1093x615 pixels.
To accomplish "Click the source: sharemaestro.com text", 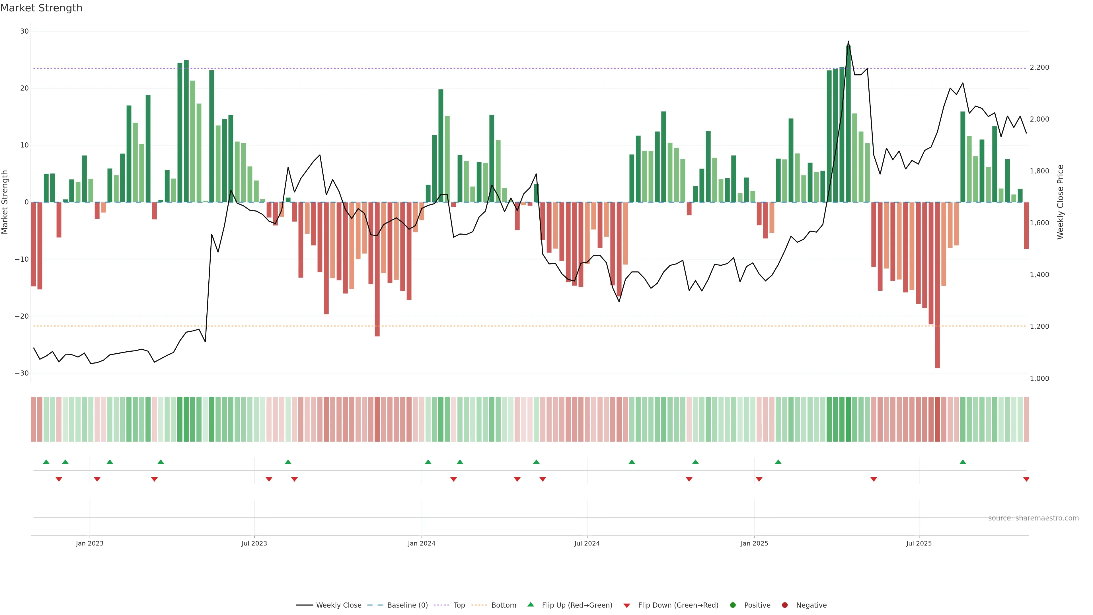I will pos(1033,518).
